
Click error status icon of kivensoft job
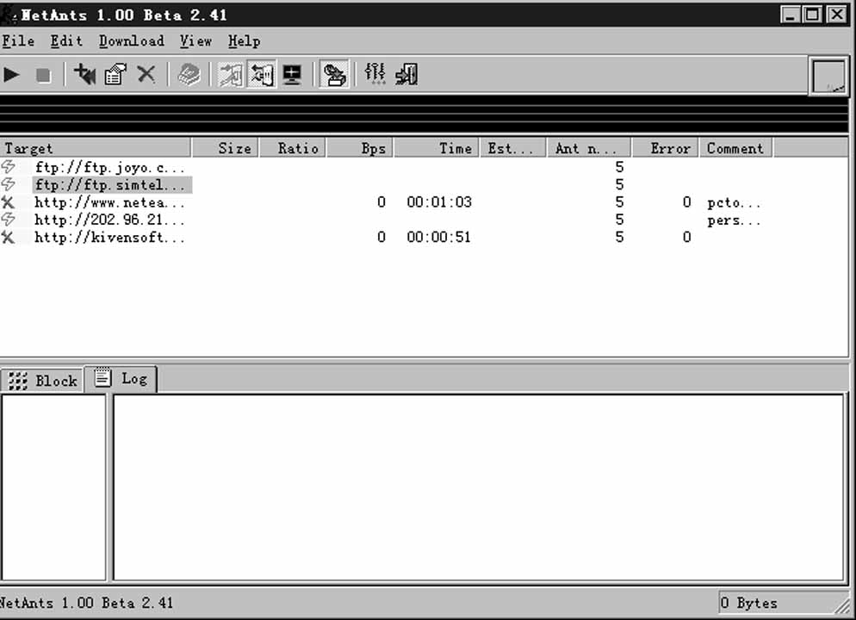(8, 238)
